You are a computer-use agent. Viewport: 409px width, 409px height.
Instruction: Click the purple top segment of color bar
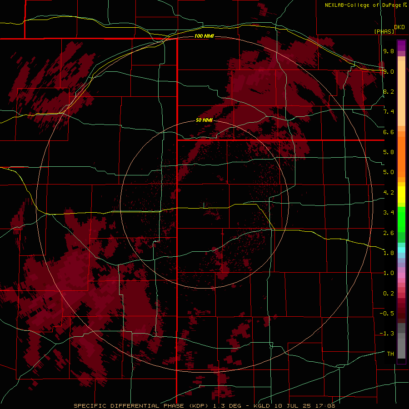tap(401, 45)
